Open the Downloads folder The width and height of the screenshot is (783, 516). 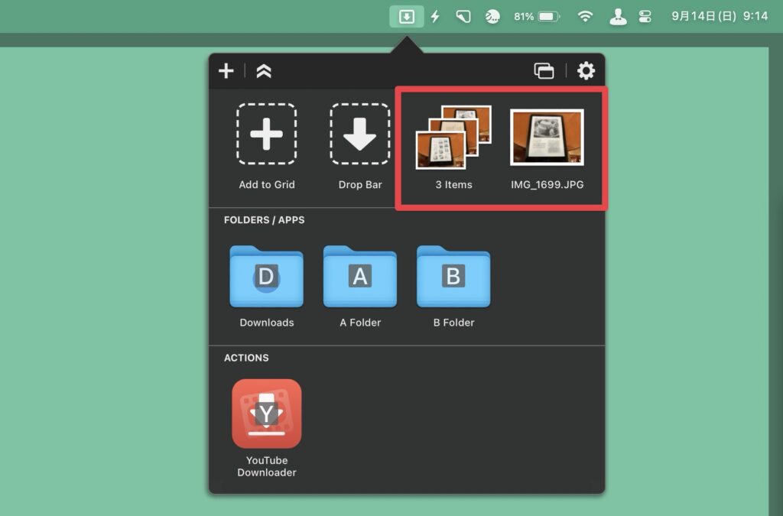click(266, 277)
